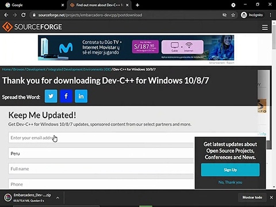Viewport: 276px width, 207px height.
Task: Open Integrated Development Environments (IDE) breadcrumb
Action: [x=79, y=69]
